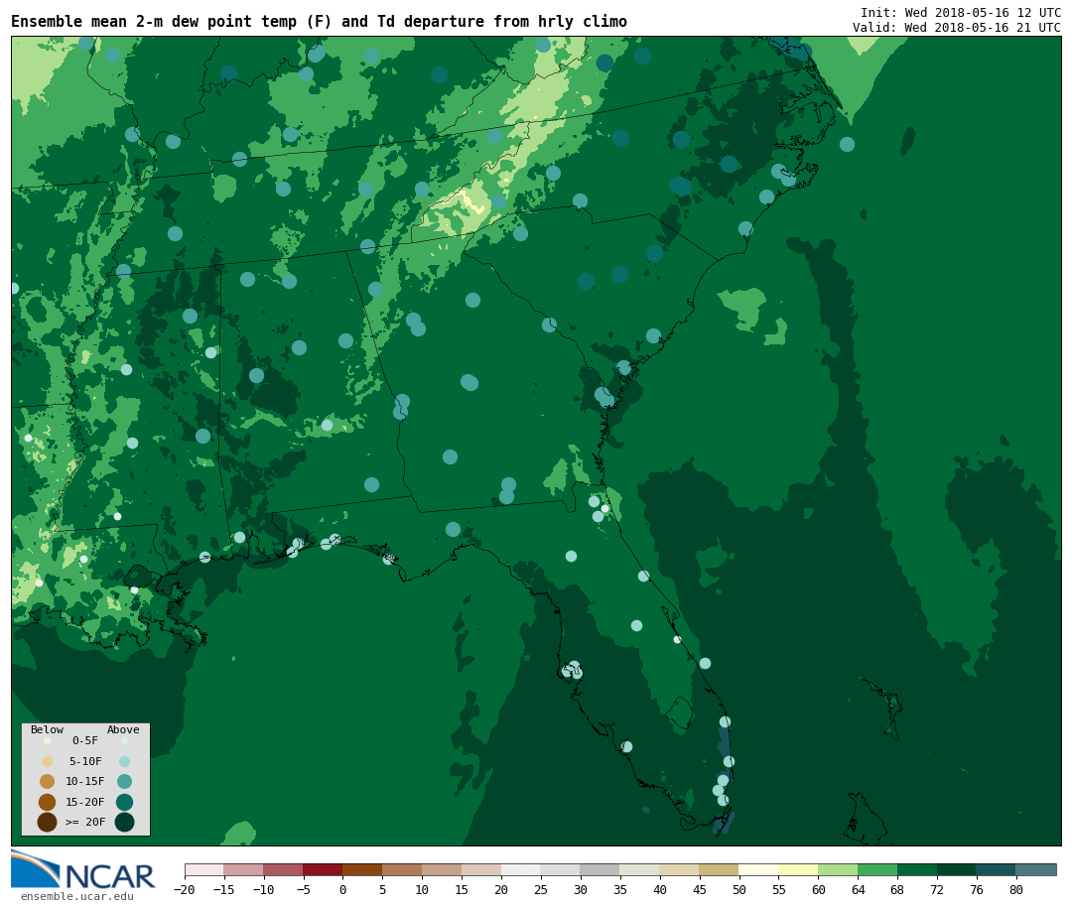Pick the 60 to 64 light green swatch

pos(838,869)
